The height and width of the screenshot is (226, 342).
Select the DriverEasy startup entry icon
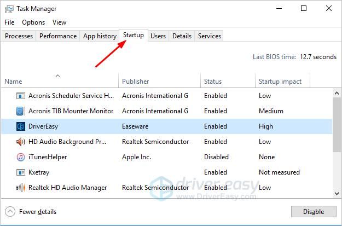[x=21, y=126]
